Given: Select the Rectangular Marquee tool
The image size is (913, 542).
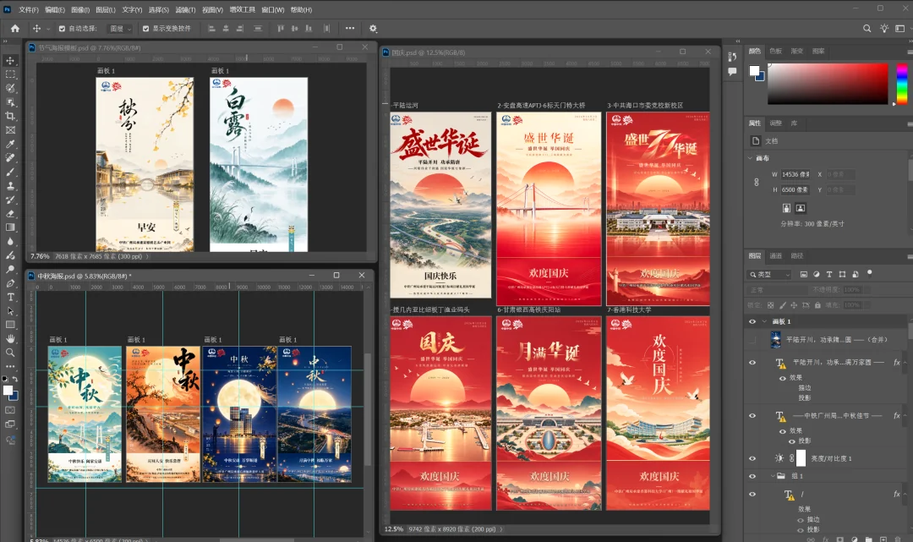Looking at the screenshot, I should coord(10,74).
